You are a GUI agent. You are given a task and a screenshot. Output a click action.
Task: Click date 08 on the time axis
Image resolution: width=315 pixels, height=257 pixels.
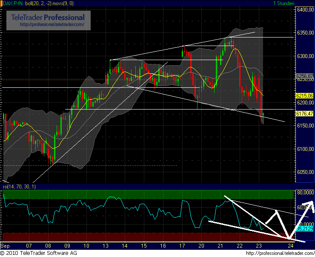point(48,246)
